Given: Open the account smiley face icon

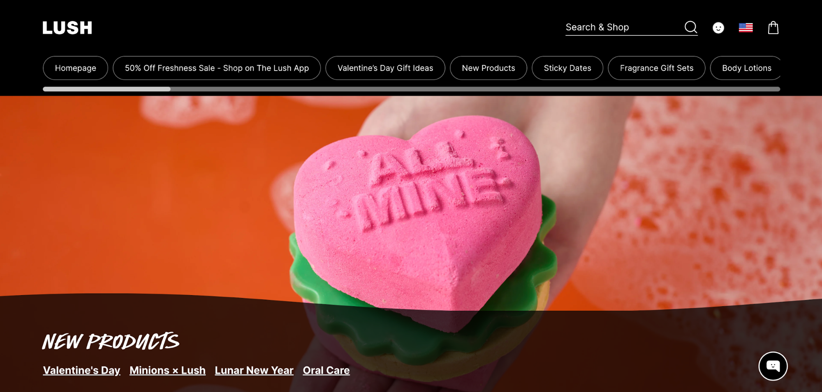Looking at the screenshot, I should pyautogui.click(x=718, y=28).
